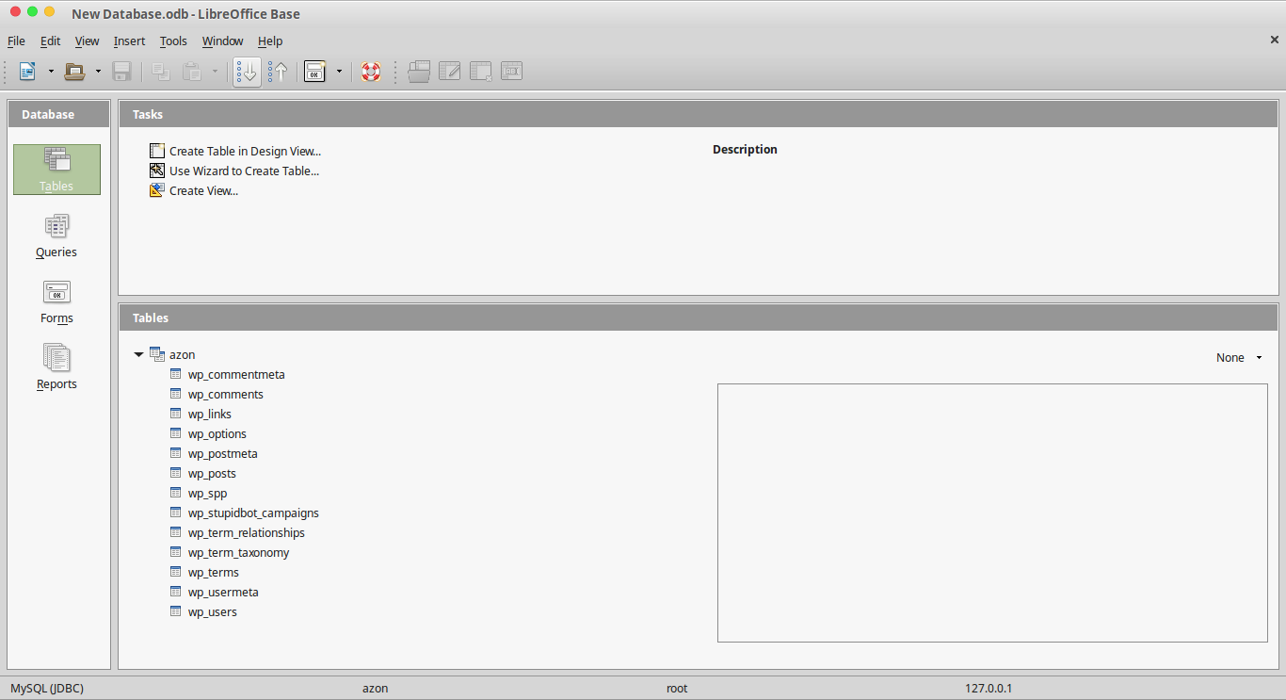The image size is (1286, 700).
Task: Click 127.0.0.1 host in status bar
Action: coord(989,689)
